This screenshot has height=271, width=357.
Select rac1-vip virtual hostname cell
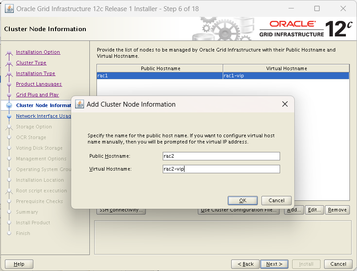click(286, 76)
